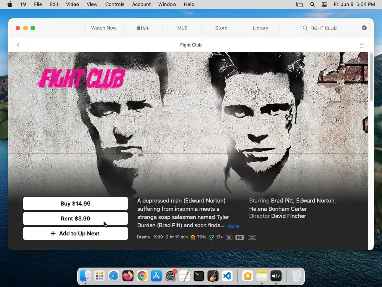Open Finder from the Dock
382x287 pixels.
[85, 276]
